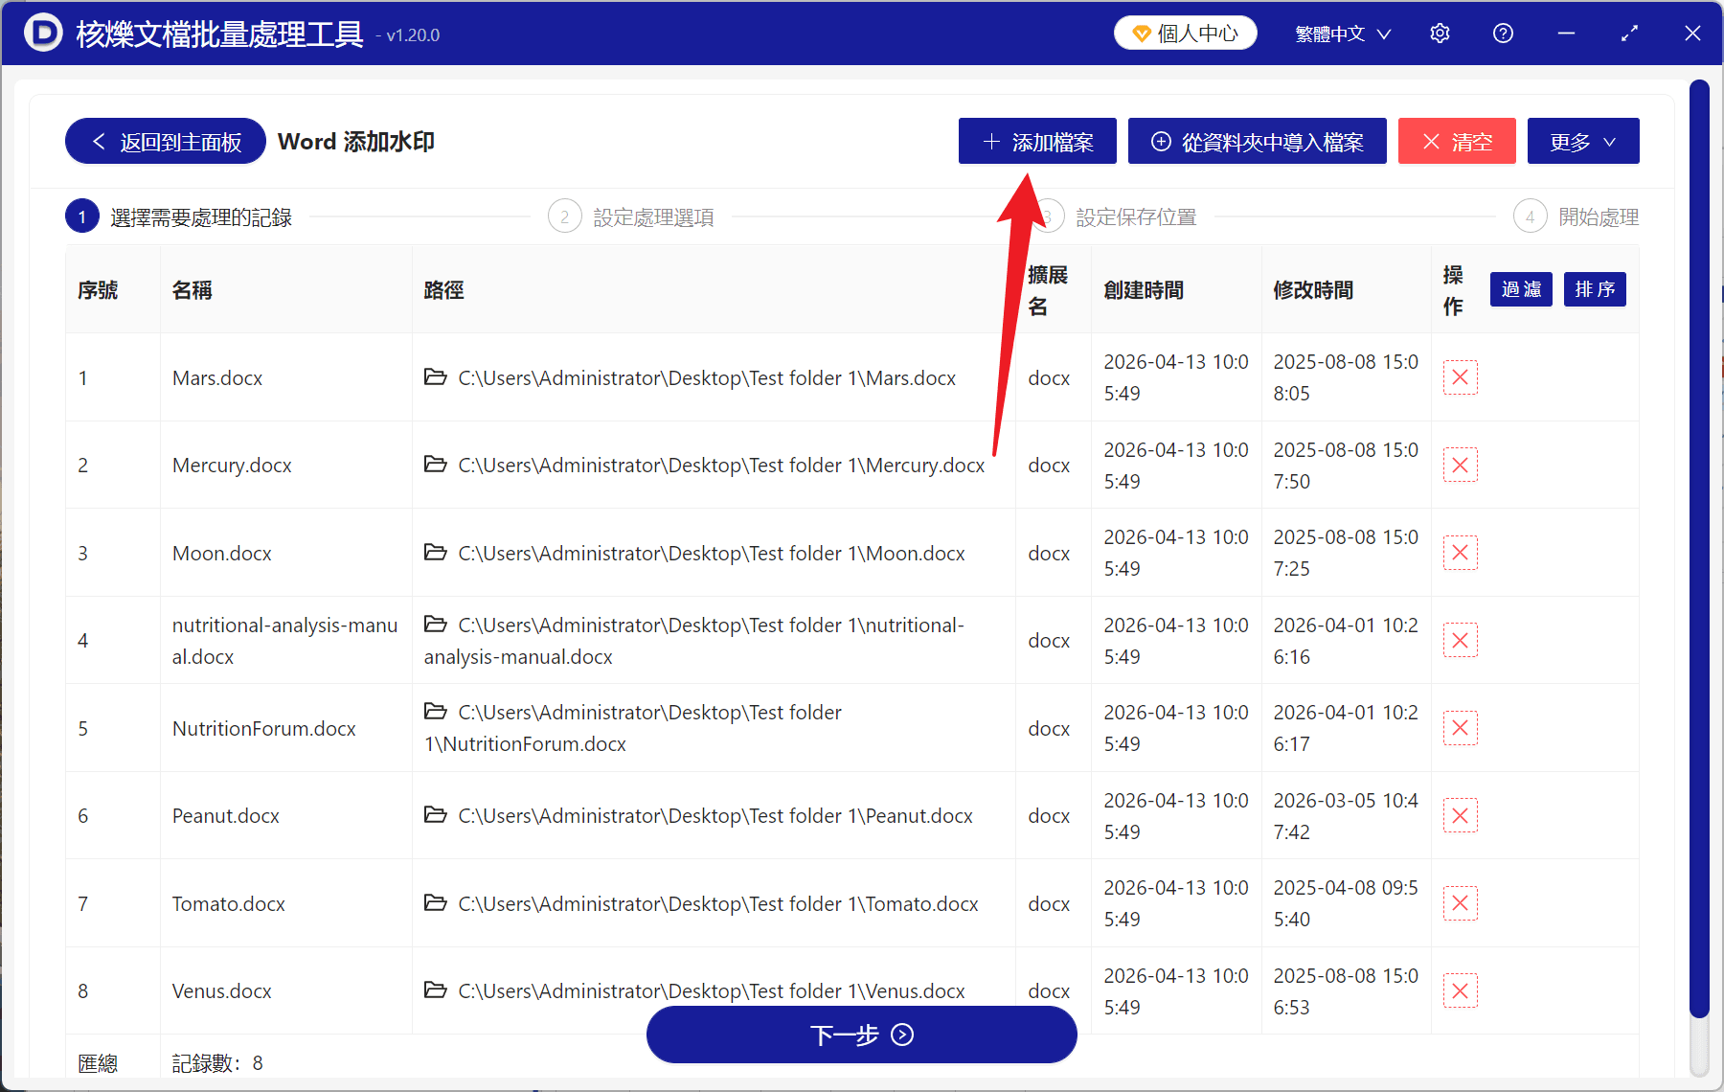Delete Venus.docx via its red X icon
This screenshot has height=1092, width=1724.
(x=1460, y=990)
